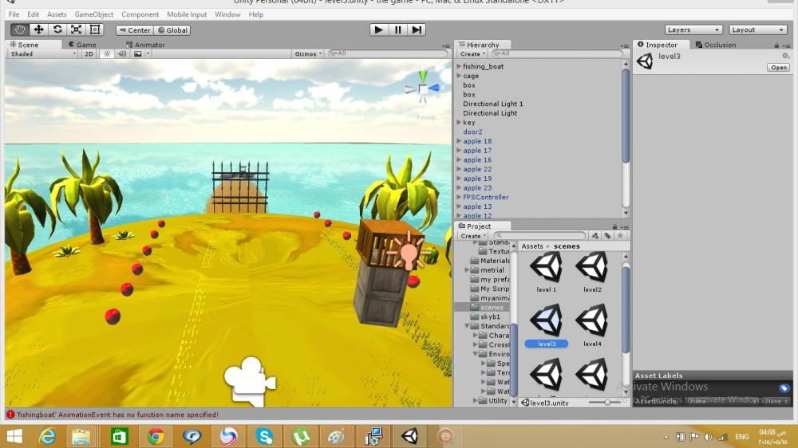798x448 pixels.
Task: Select Directional Light 1 in Hierarchy
Action: [492, 104]
